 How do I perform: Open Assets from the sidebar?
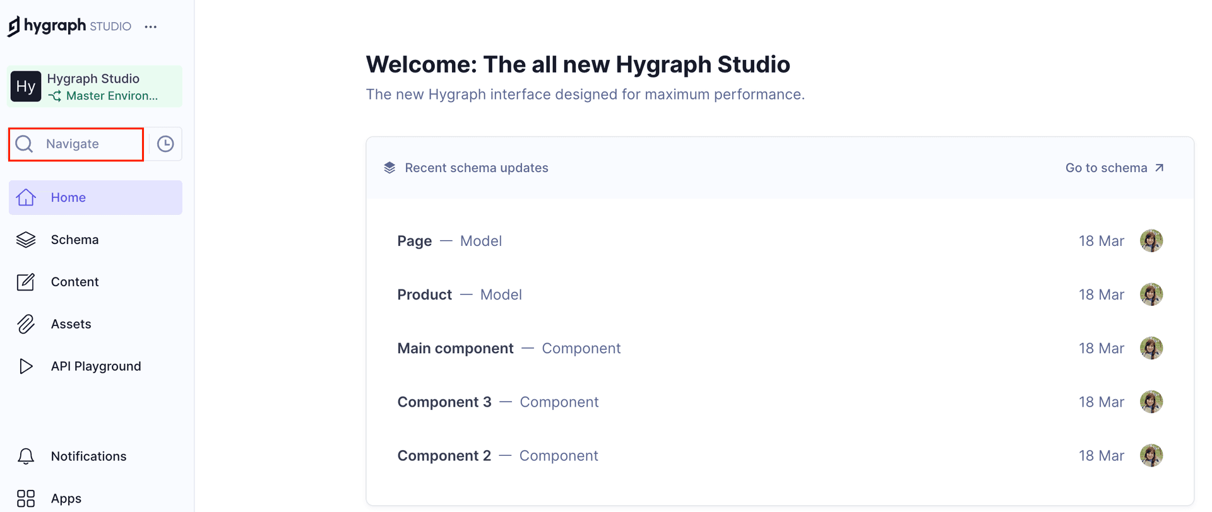[95, 324]
